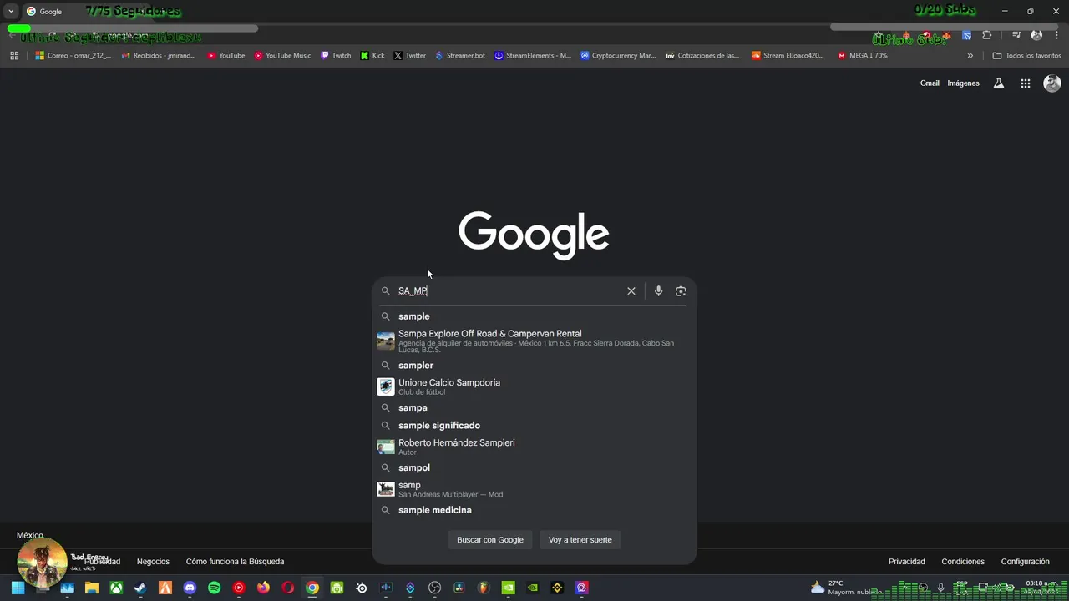Launch Steam from taskbar
Screen dimensions: 1069x601
(140, 588)
